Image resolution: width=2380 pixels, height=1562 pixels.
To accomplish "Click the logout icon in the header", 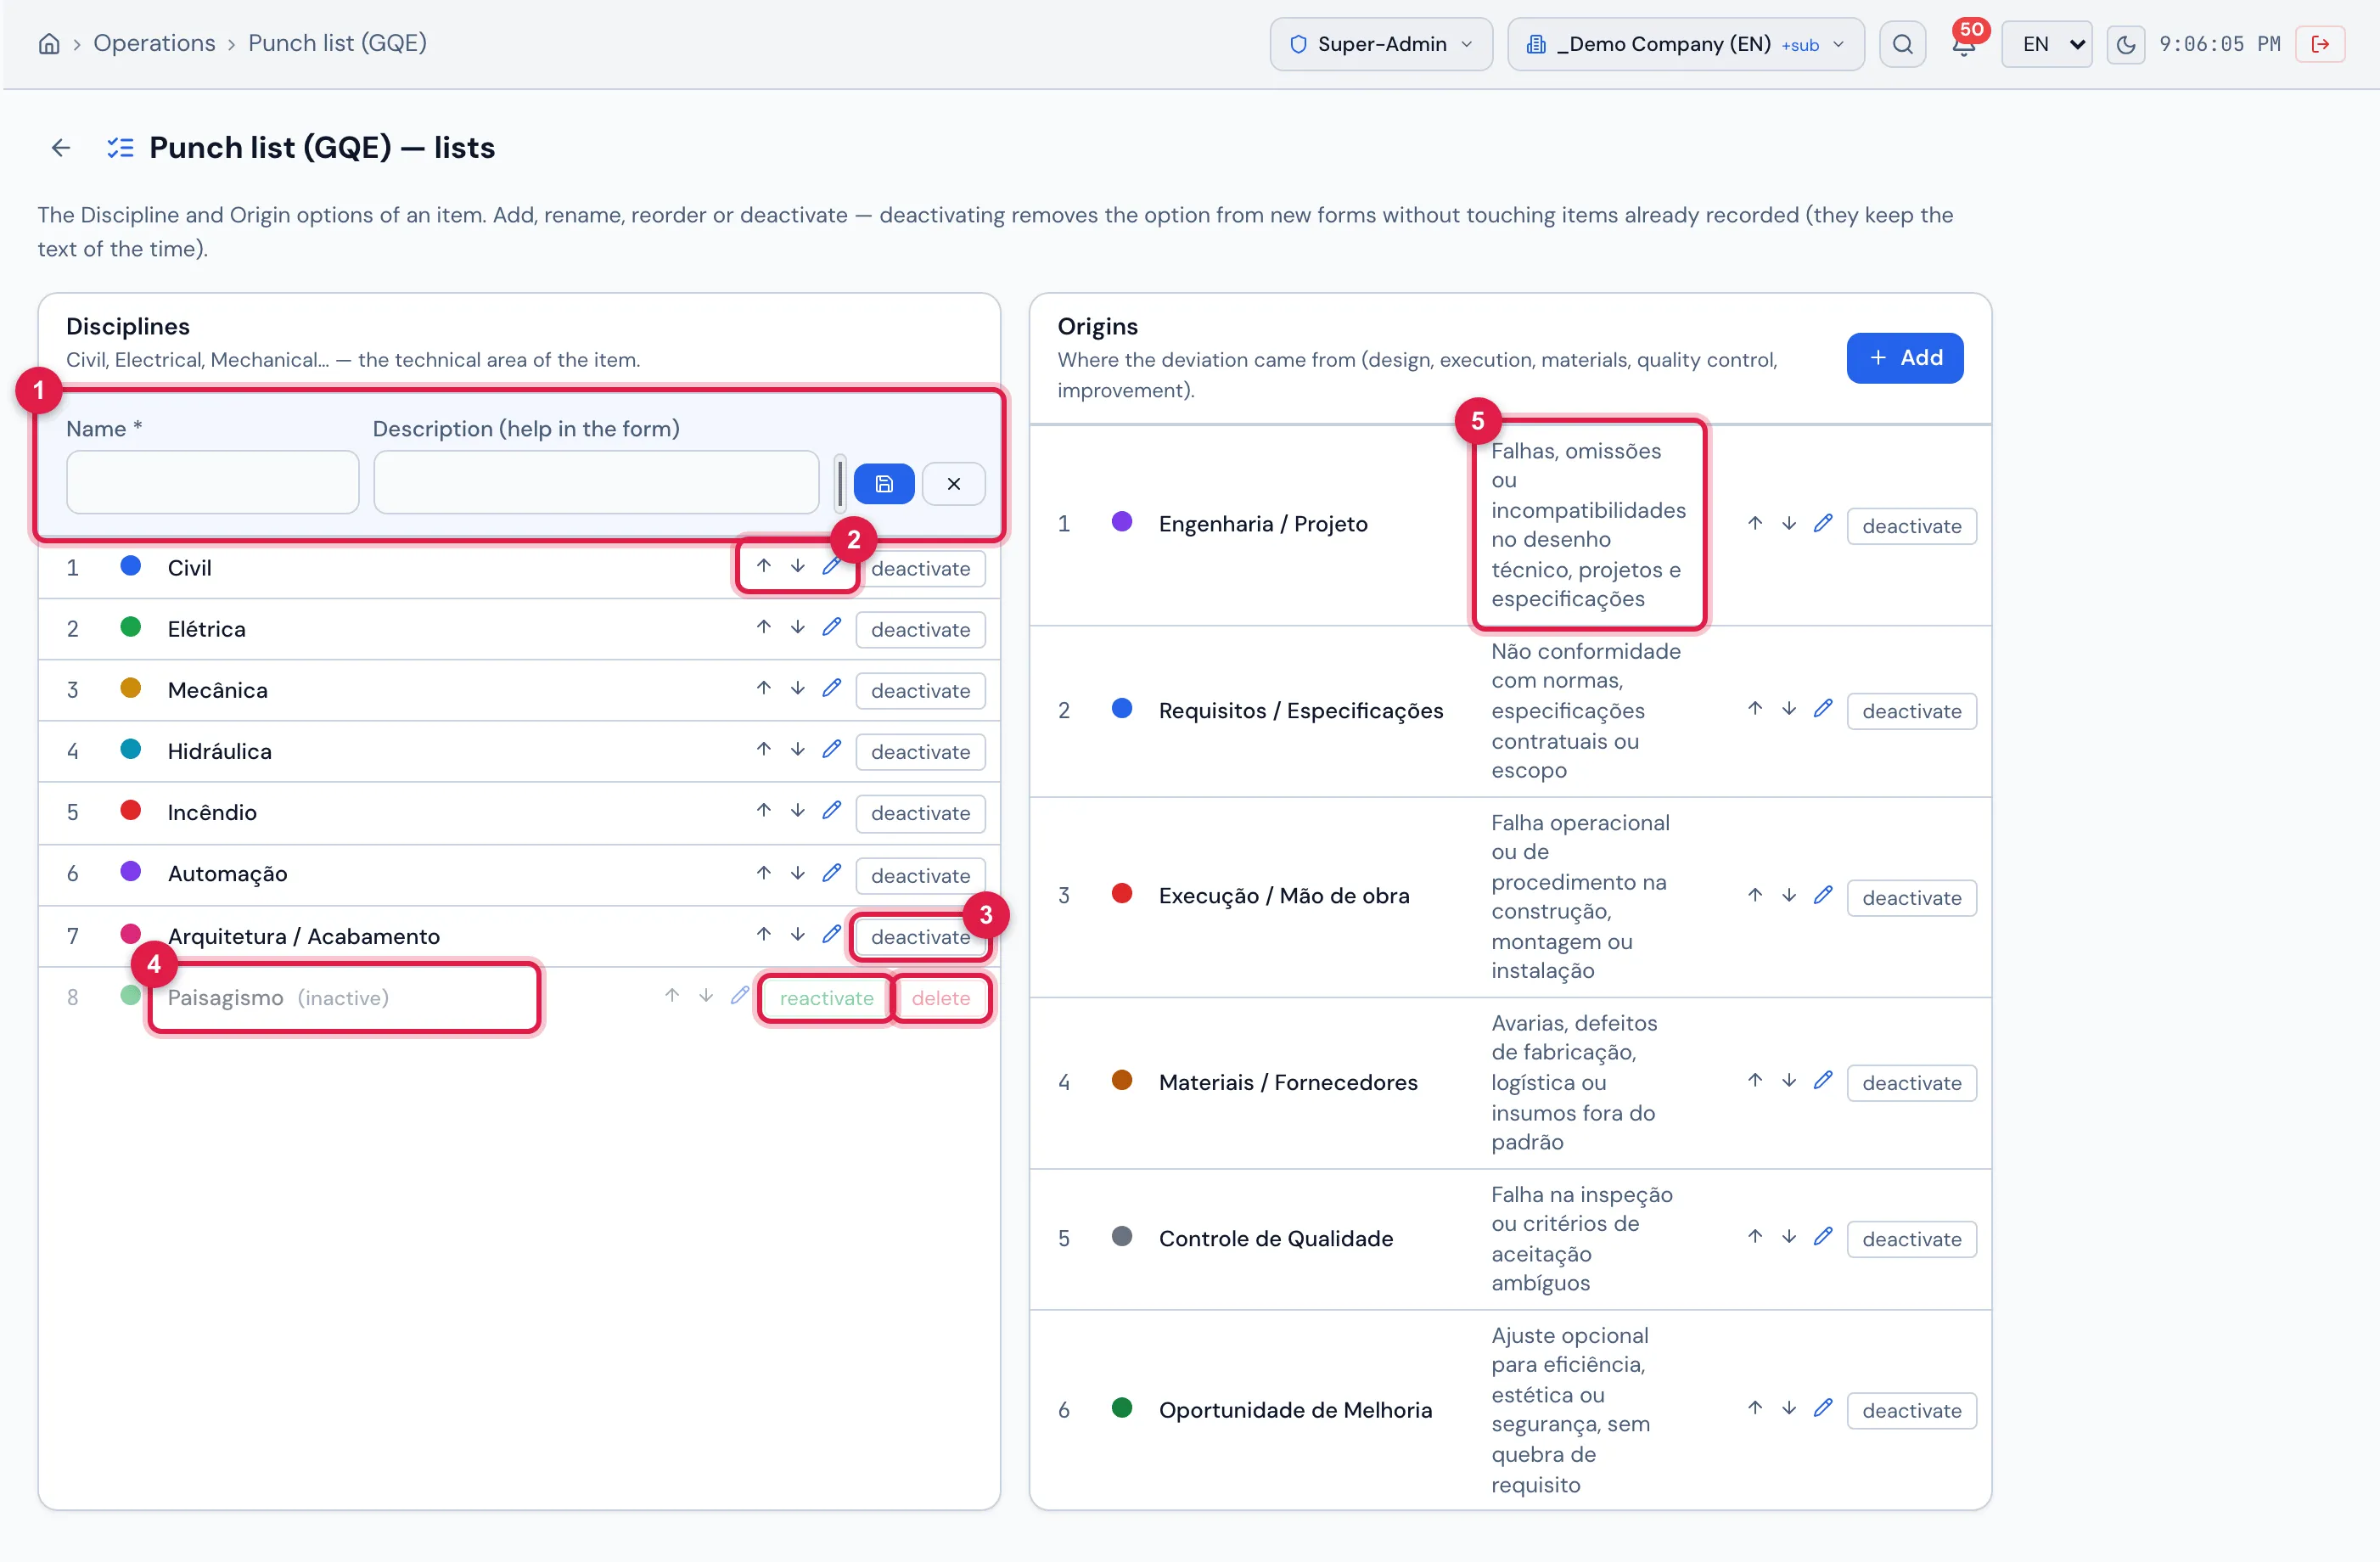I will (x=2320, y=44).
